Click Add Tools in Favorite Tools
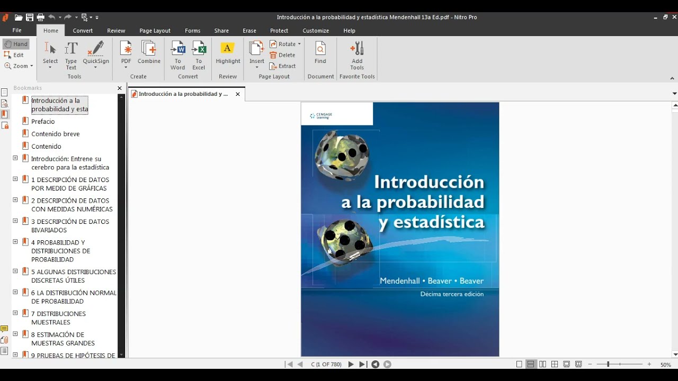The width and height of the screenshot is (678, 381). pyautogui.click(x=357, y=55)
